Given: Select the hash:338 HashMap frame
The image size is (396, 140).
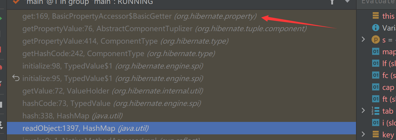Looking at the screenshot, I should (x=181, y=116).
